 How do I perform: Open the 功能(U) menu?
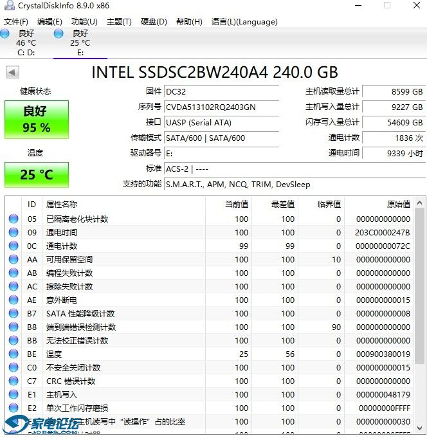(x=84, y=21)
